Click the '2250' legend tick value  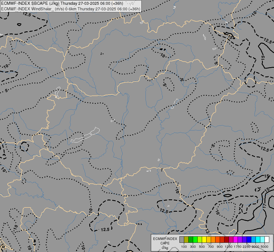coord(247,247)
